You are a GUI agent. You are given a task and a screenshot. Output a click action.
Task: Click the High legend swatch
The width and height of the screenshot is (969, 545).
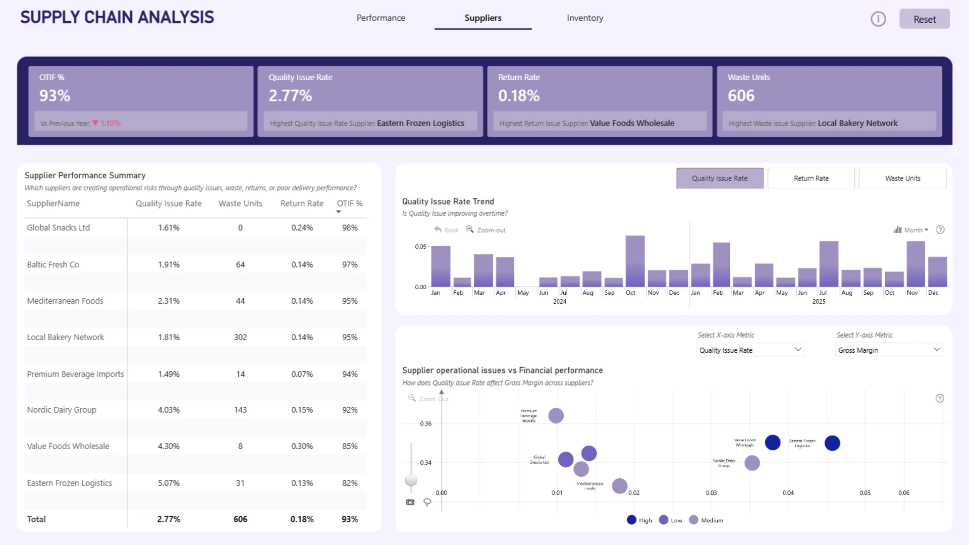pyautogui.click(x=631, y=520)
